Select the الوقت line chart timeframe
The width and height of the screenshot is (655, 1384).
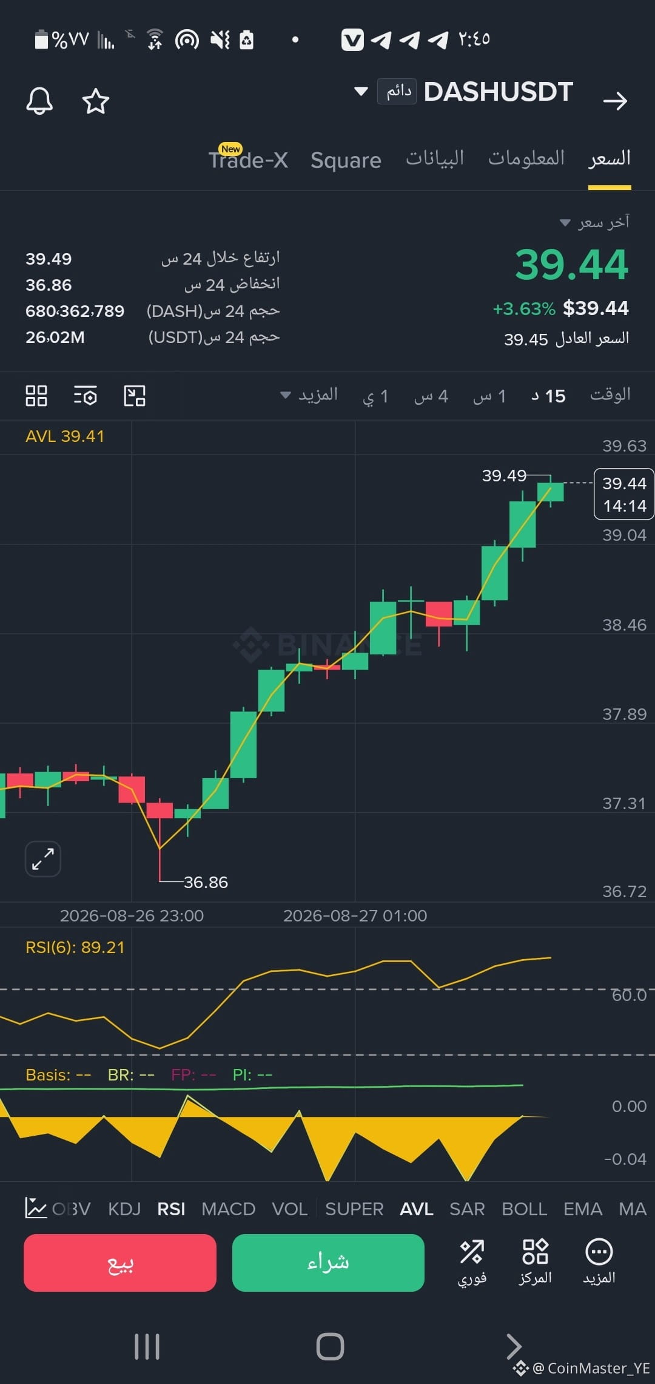click(x=610, y=395)
